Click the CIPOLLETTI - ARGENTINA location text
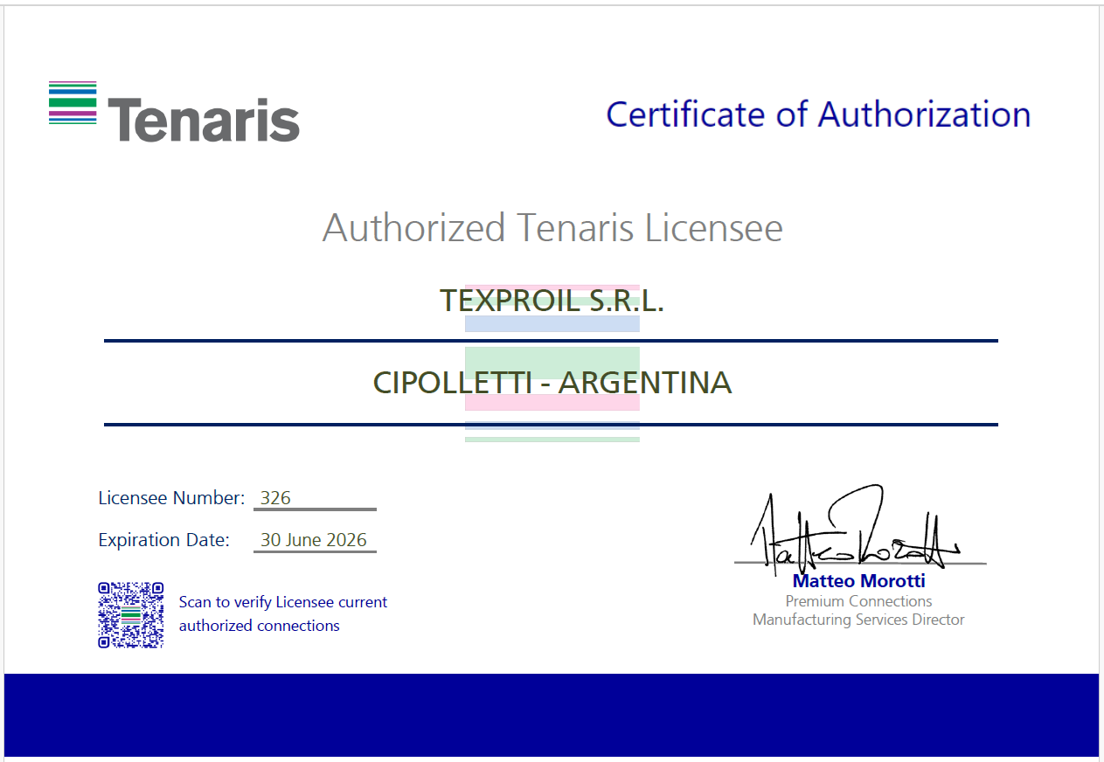Screen dimensions: 1104x762 click(x=552, y=383)
